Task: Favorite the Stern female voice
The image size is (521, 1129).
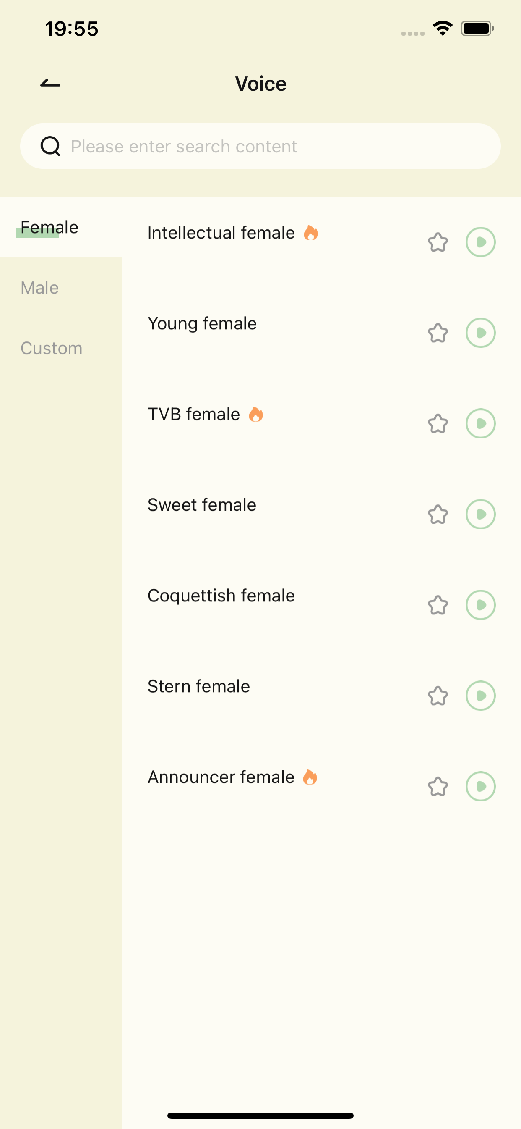Action: point(438,696)
